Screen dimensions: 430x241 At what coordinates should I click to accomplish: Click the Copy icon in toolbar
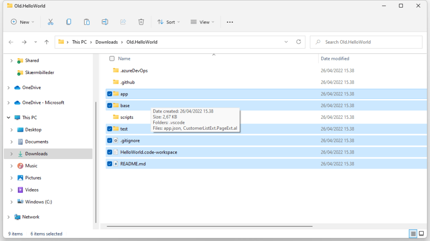point(68,22)
